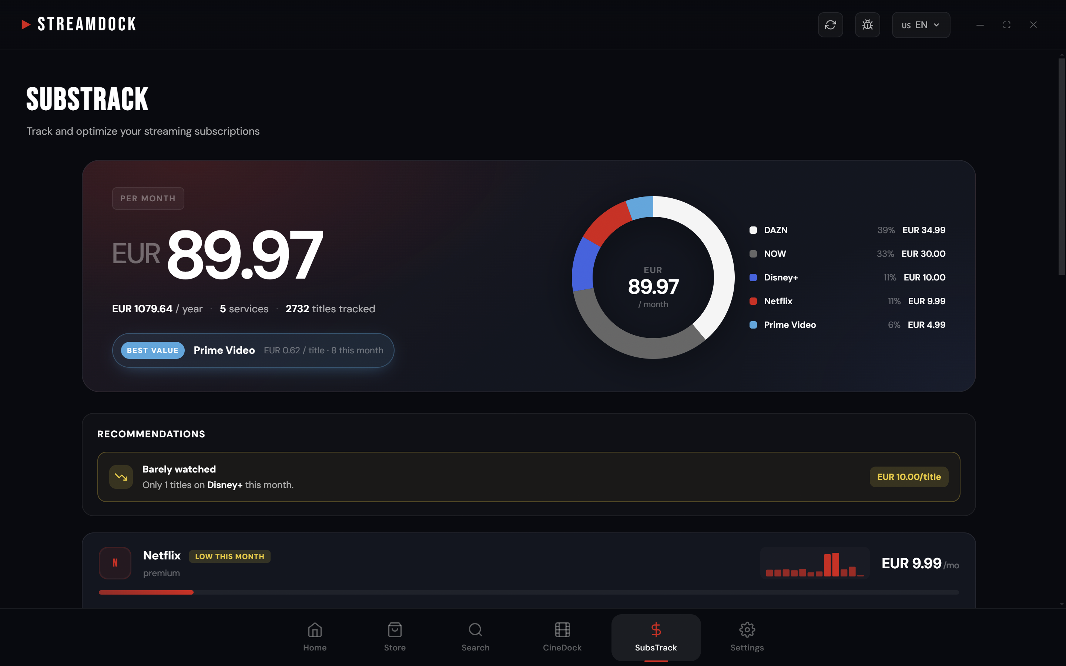Click the Barely watched recommendation card
Viewport: 1066px width, 666px height.
point(529,477)
